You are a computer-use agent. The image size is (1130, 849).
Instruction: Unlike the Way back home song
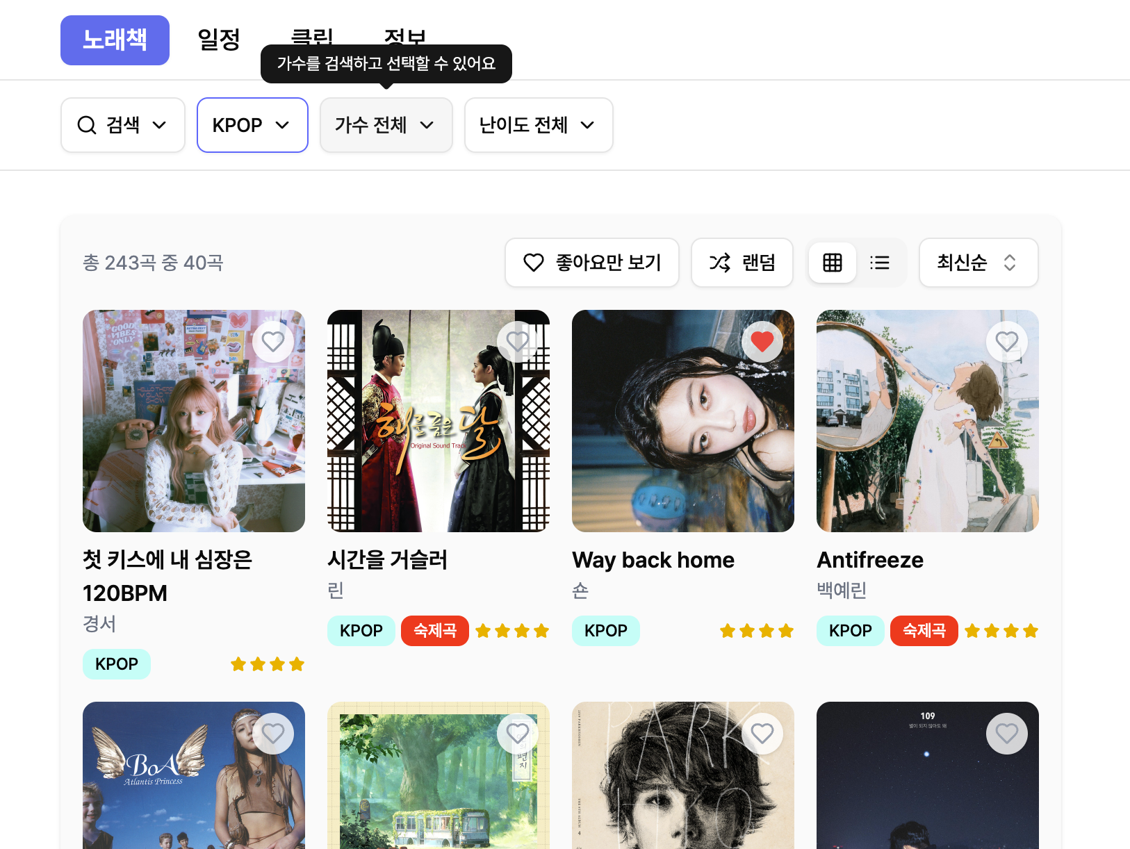(762, 342)
